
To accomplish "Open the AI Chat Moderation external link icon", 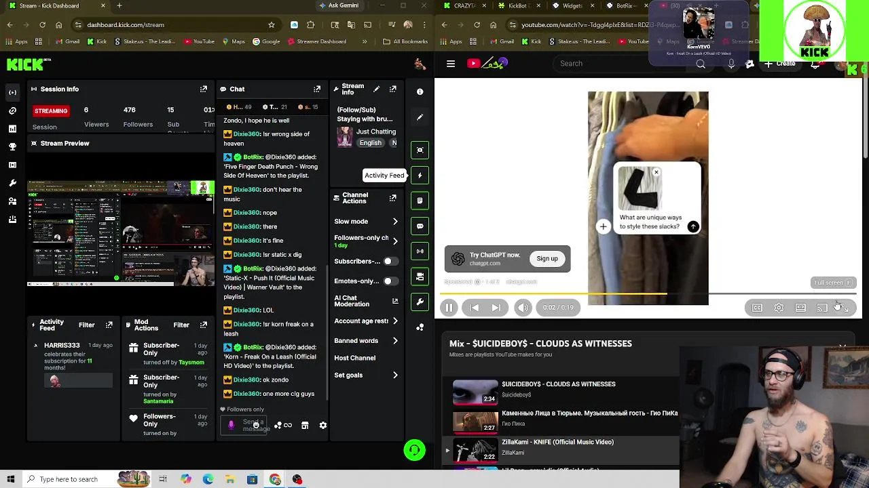I will (395, 301).
